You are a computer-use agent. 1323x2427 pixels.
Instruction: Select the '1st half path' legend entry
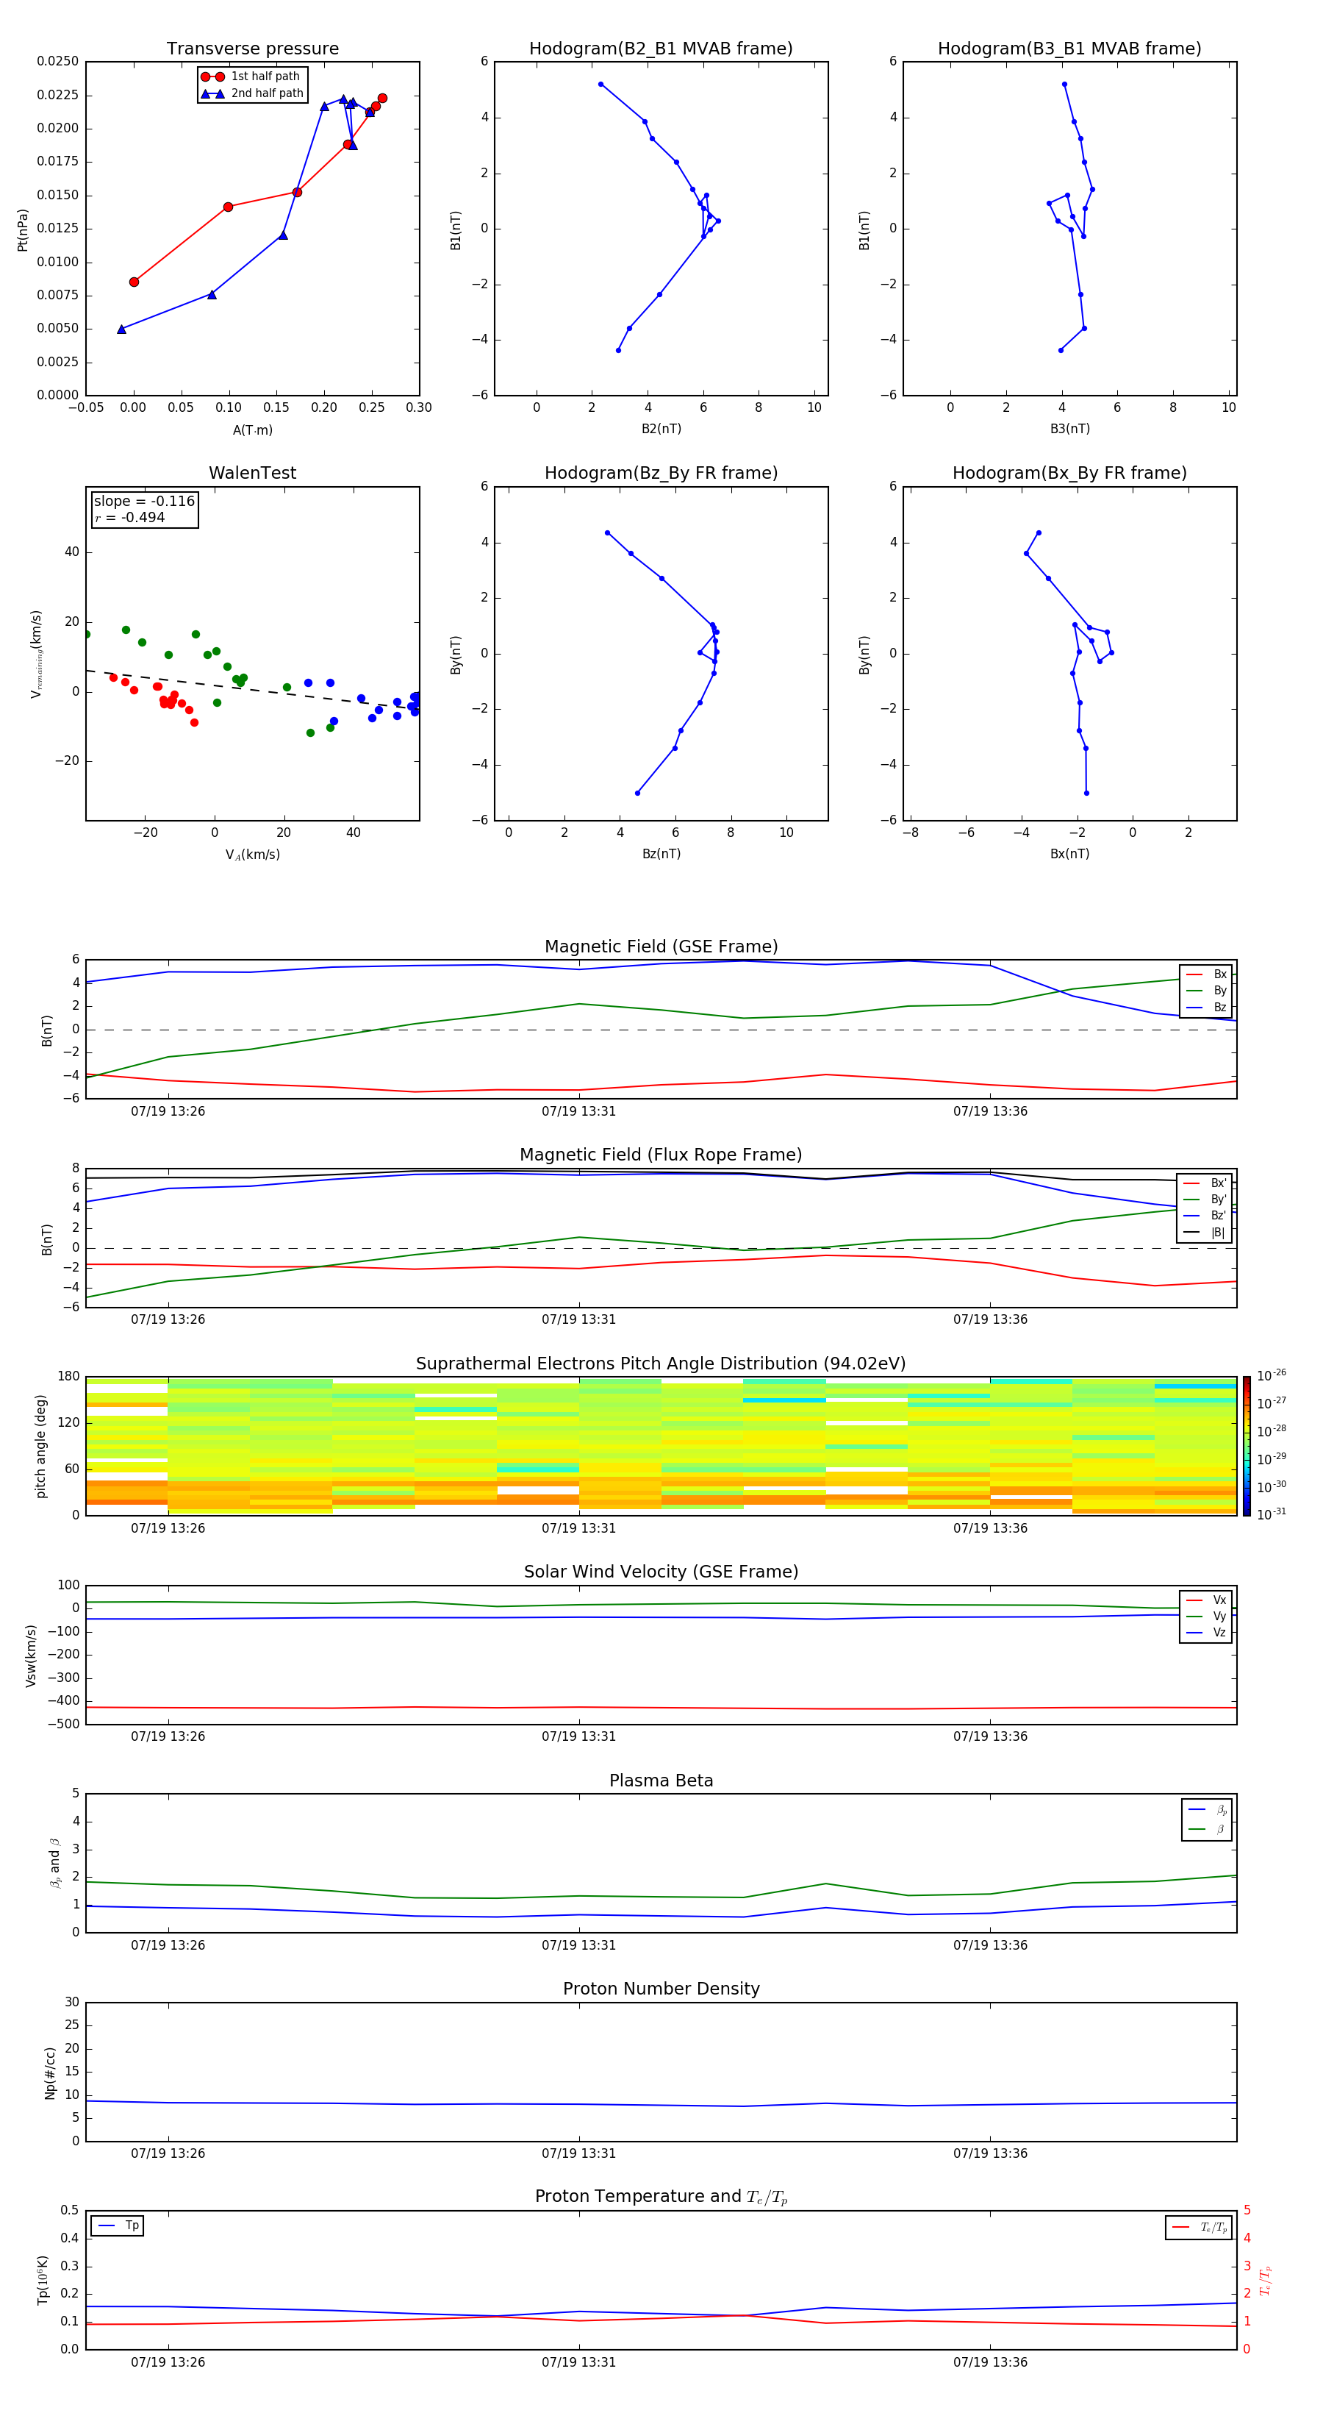[251, 76]
